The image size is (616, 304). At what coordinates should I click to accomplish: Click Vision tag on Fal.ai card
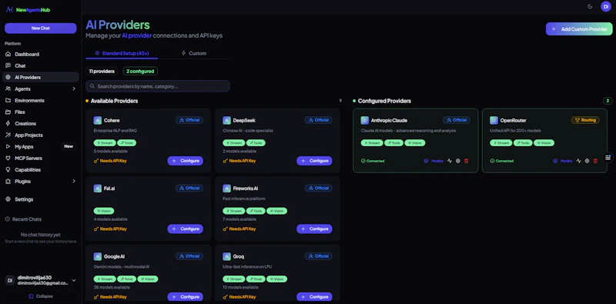(104, 211)
